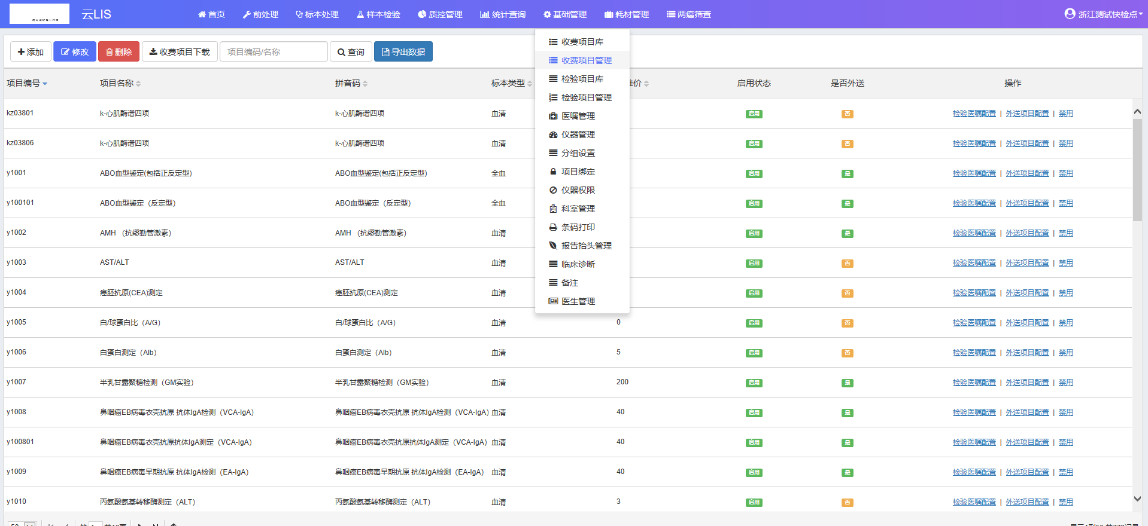
Task: Sort by 项目编号 column arrow
Action: pyautogui.click(x=45, y=84)
